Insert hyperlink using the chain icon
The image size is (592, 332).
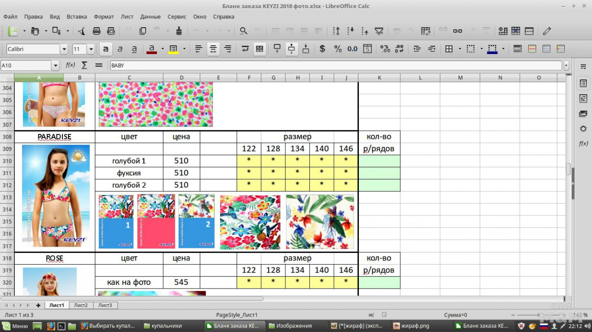457,31
